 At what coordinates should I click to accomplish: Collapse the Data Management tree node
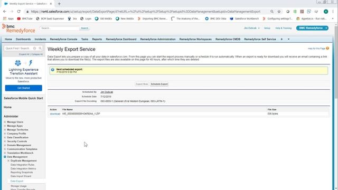point(5,157)
